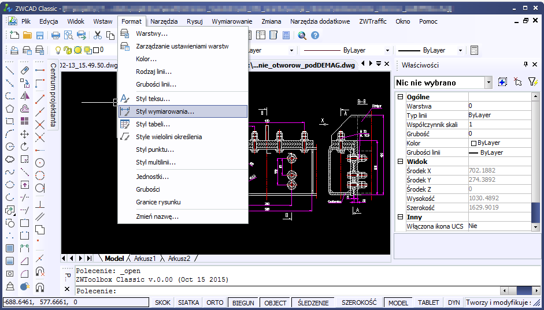This screenshot has height=310, width=544.
Task: Choose 'Warstwy...' from the Format menu
Action: (x=183, y=34)
